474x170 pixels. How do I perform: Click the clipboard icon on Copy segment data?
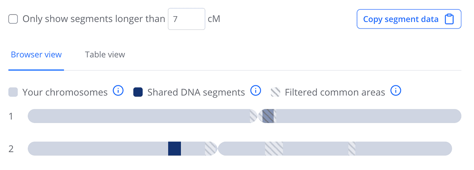click(x=449, y=19)
